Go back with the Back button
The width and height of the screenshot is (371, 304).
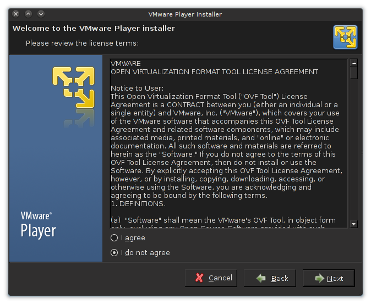coord(270,278)
